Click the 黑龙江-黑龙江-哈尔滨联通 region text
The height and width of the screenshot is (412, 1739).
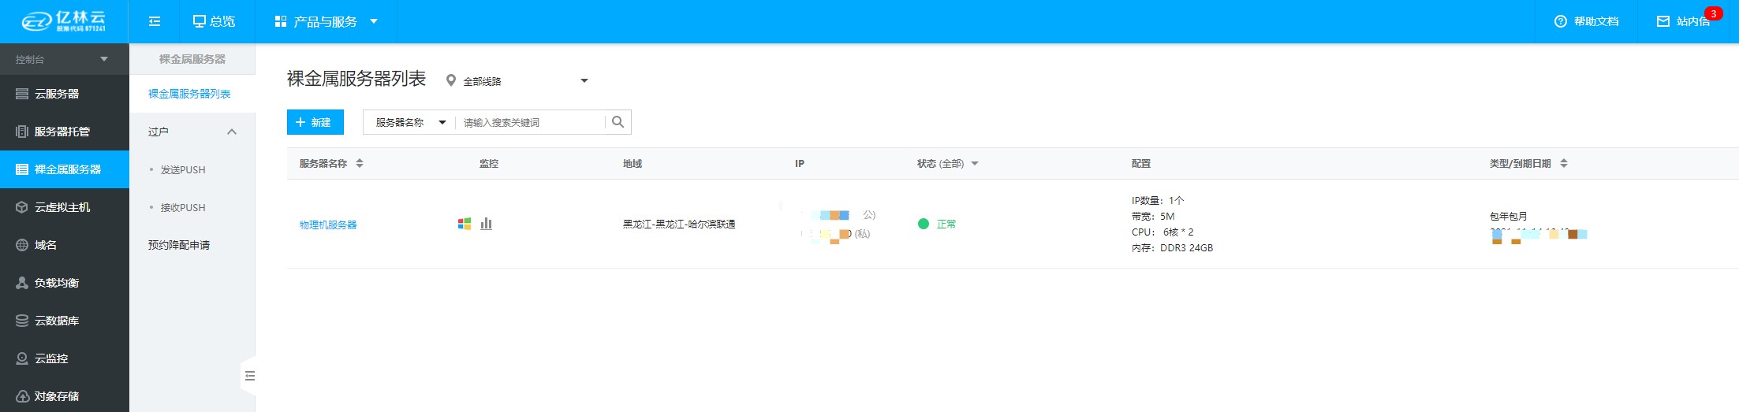click(x=679, y=224)
